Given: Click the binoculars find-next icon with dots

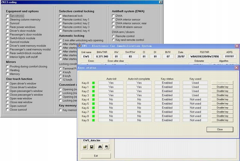Looking at the screenshot, I should tap(107, 147).
